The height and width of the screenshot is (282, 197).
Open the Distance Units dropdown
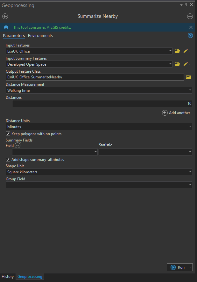190,127
